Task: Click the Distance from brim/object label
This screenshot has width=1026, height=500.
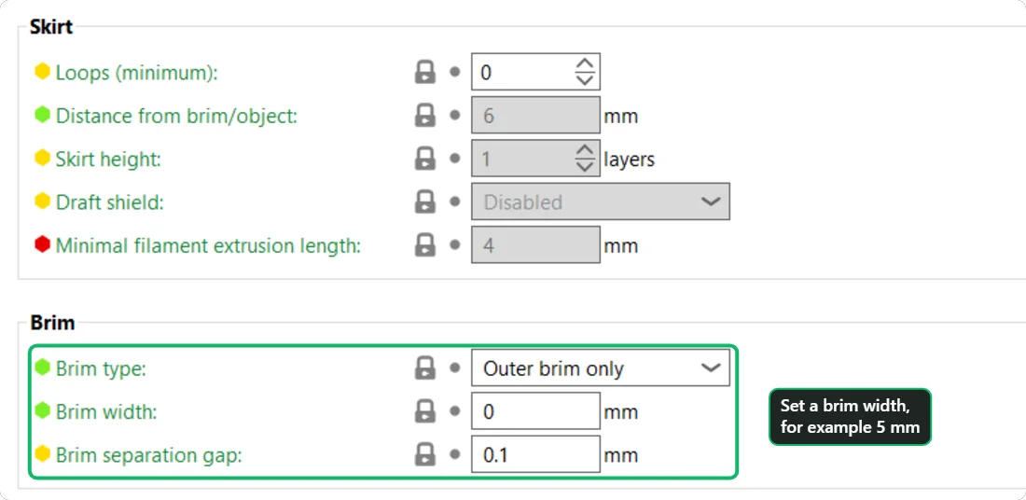Action: [x=176, y=116]
